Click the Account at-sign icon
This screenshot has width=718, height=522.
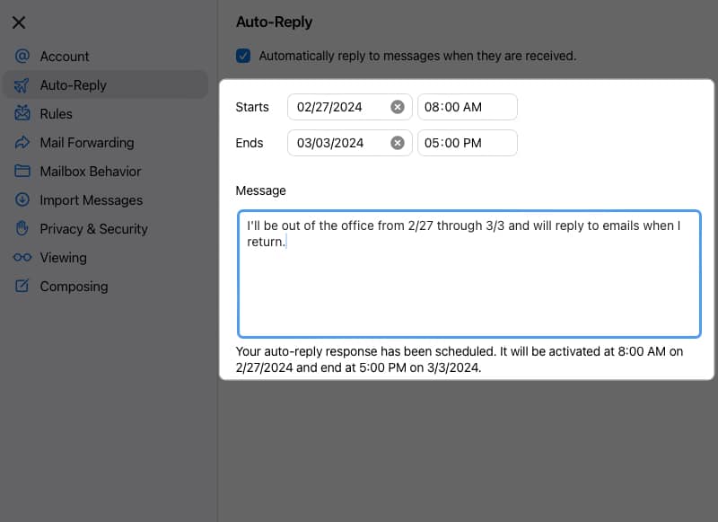point(22,56)
